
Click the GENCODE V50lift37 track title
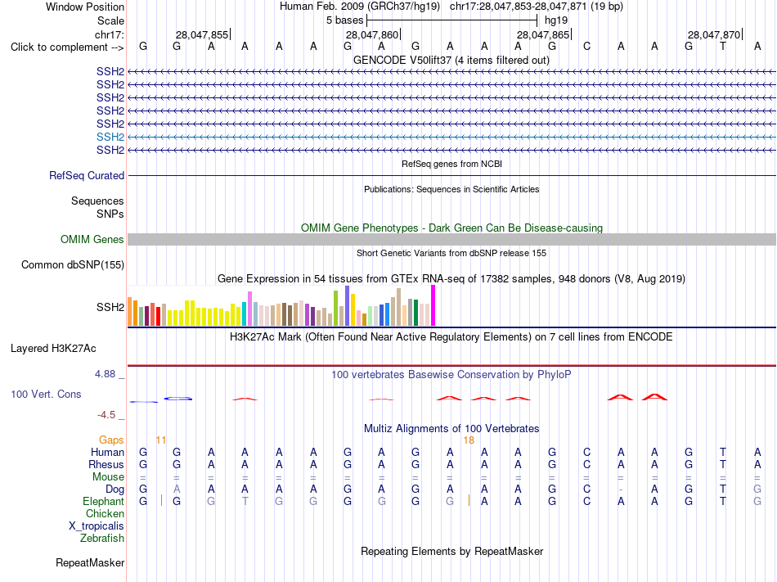[451, 61]
